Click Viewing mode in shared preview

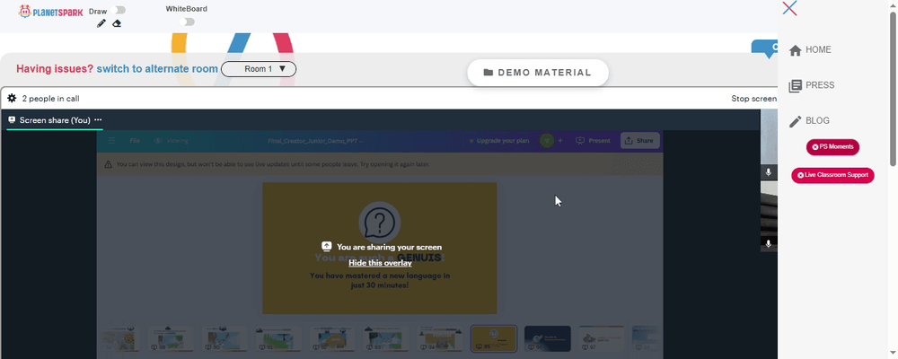(171, 140)
